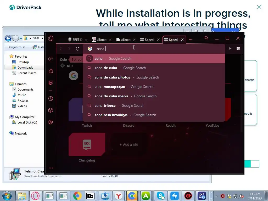Select 'zona de cuba menu' suggestion
The height and width of the screenshot is (201, 268).
[154, 96]
